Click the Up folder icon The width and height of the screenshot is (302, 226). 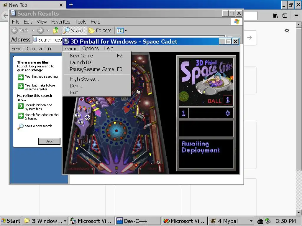pyautogui.click(x=56, y=30)
